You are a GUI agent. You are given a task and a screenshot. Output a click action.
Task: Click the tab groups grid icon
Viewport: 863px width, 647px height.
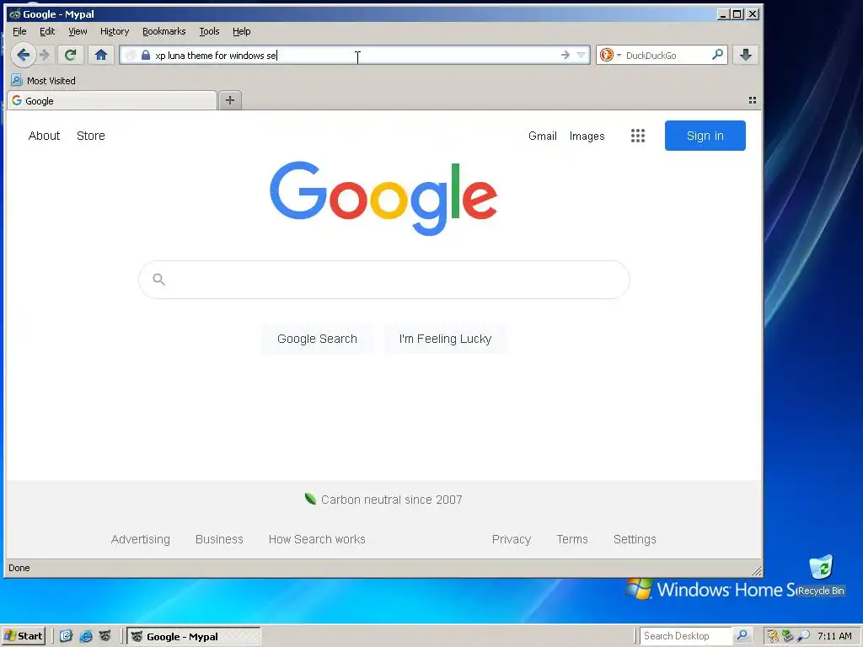(x=752, y=100)
